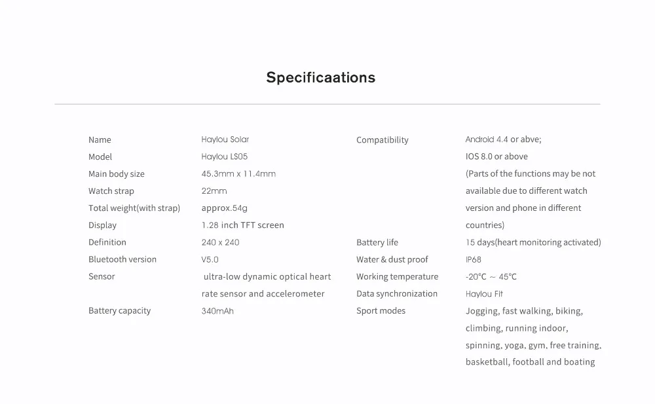This screenshot has width=655, height=404.
Task: Click the 45.3mm x 11.4mm value
Action: (x=238, y=174)
